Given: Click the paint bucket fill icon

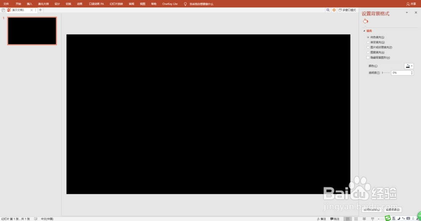Looking at the screenshot, I should [365, 21].
